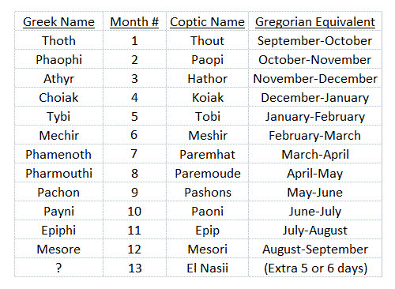395x289 pixels.
Task: Select the Gregorian Equivalent header cell
Action: tap(315, 21)
